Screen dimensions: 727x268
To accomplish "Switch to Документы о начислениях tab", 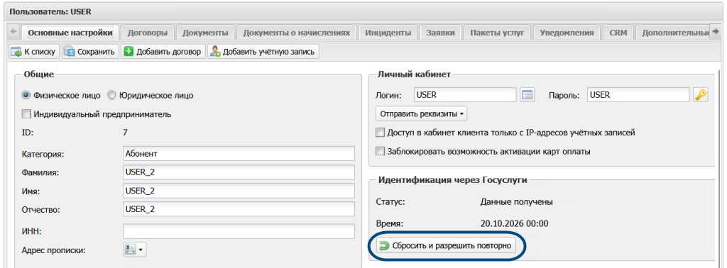I will click(x=297, y=33).
